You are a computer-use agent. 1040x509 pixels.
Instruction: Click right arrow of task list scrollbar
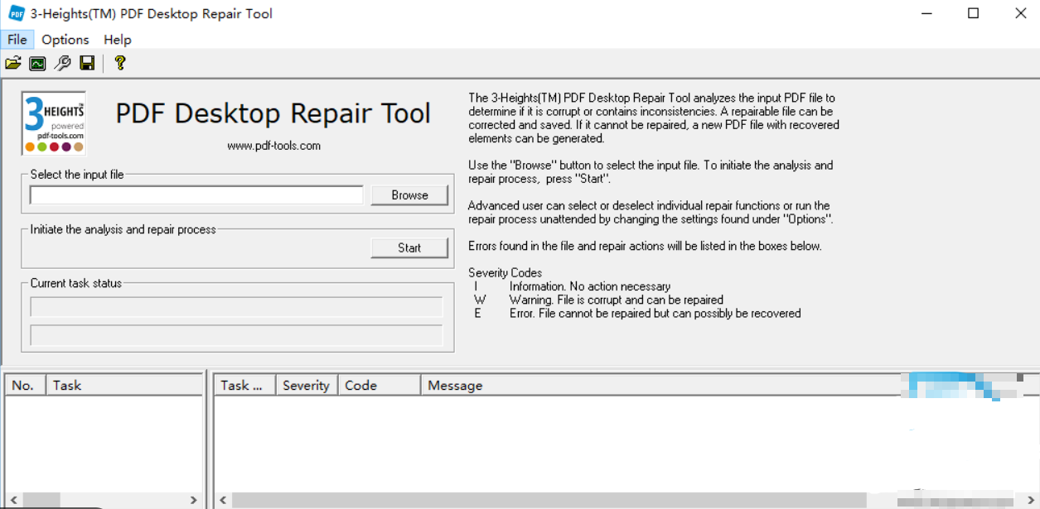click(x=194, y=500)
